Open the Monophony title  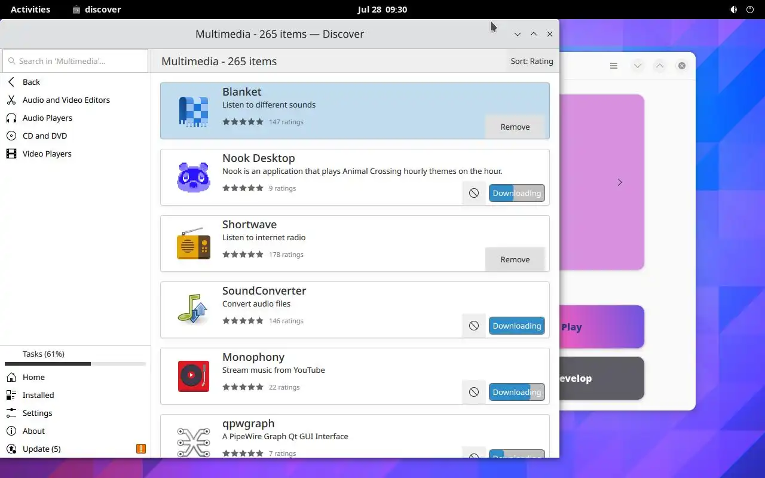[x=253, y=357]
